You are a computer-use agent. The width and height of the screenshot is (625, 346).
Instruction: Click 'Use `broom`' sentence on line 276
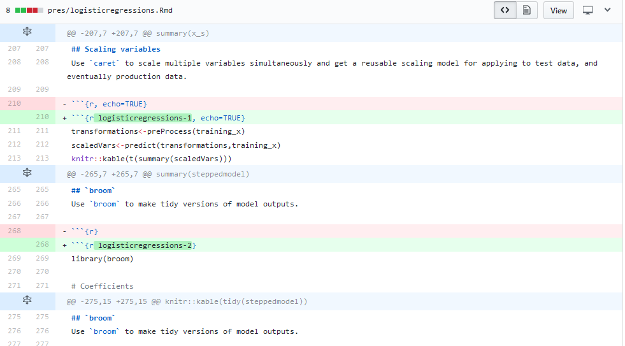185,331
